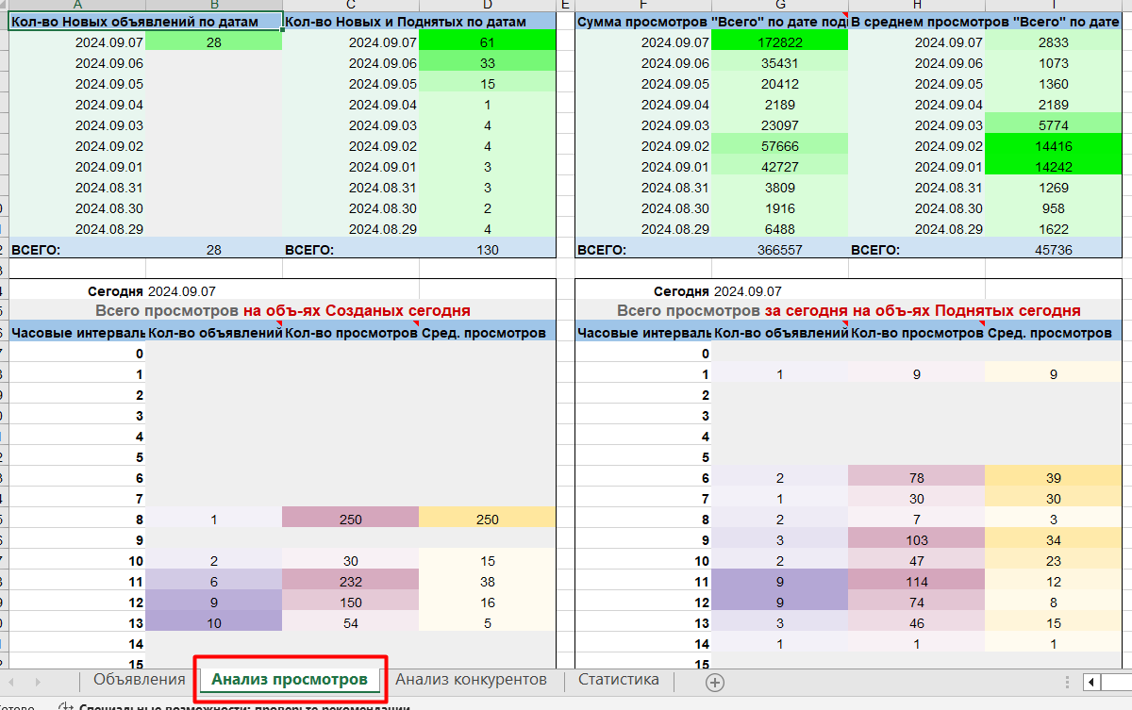Screen dimensions: 1132x710
Task: Select the Анализ просмотров sheet tab
Action: click(x=290, y=680)
